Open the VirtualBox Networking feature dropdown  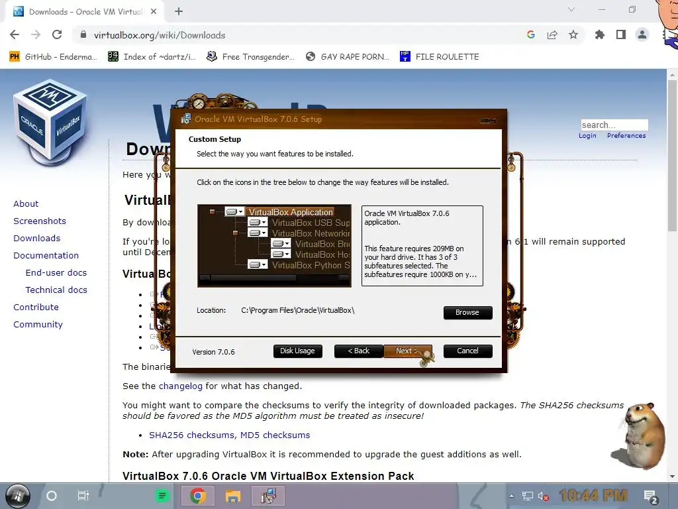[x=258, y=233]
